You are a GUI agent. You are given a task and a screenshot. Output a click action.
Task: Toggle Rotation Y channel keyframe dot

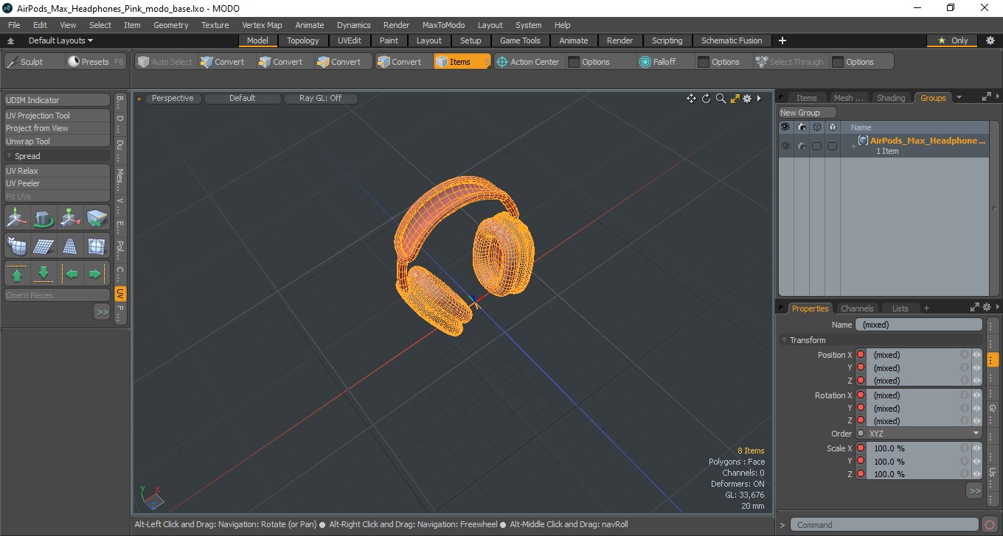coord(861,408)
